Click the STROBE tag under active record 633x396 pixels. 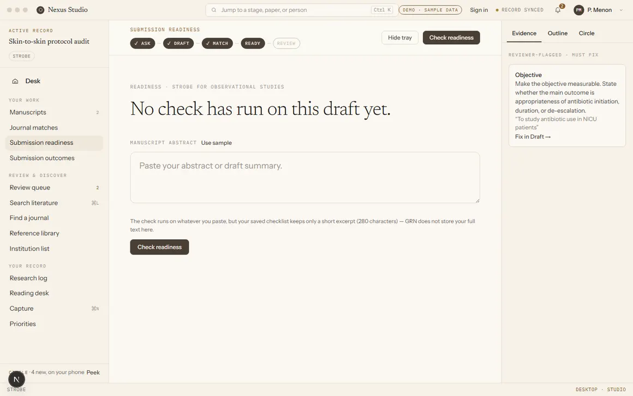point(22,56)
